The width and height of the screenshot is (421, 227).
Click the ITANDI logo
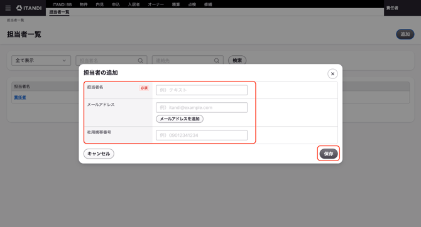[x=29, y=8]
